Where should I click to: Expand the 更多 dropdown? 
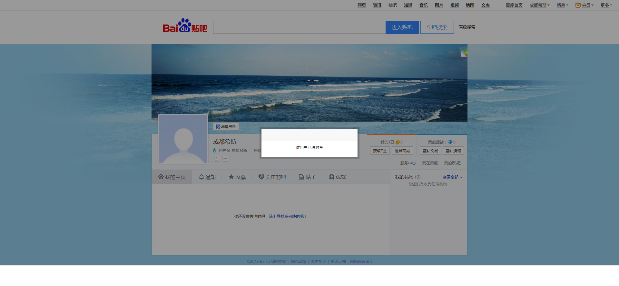point(606,5)
